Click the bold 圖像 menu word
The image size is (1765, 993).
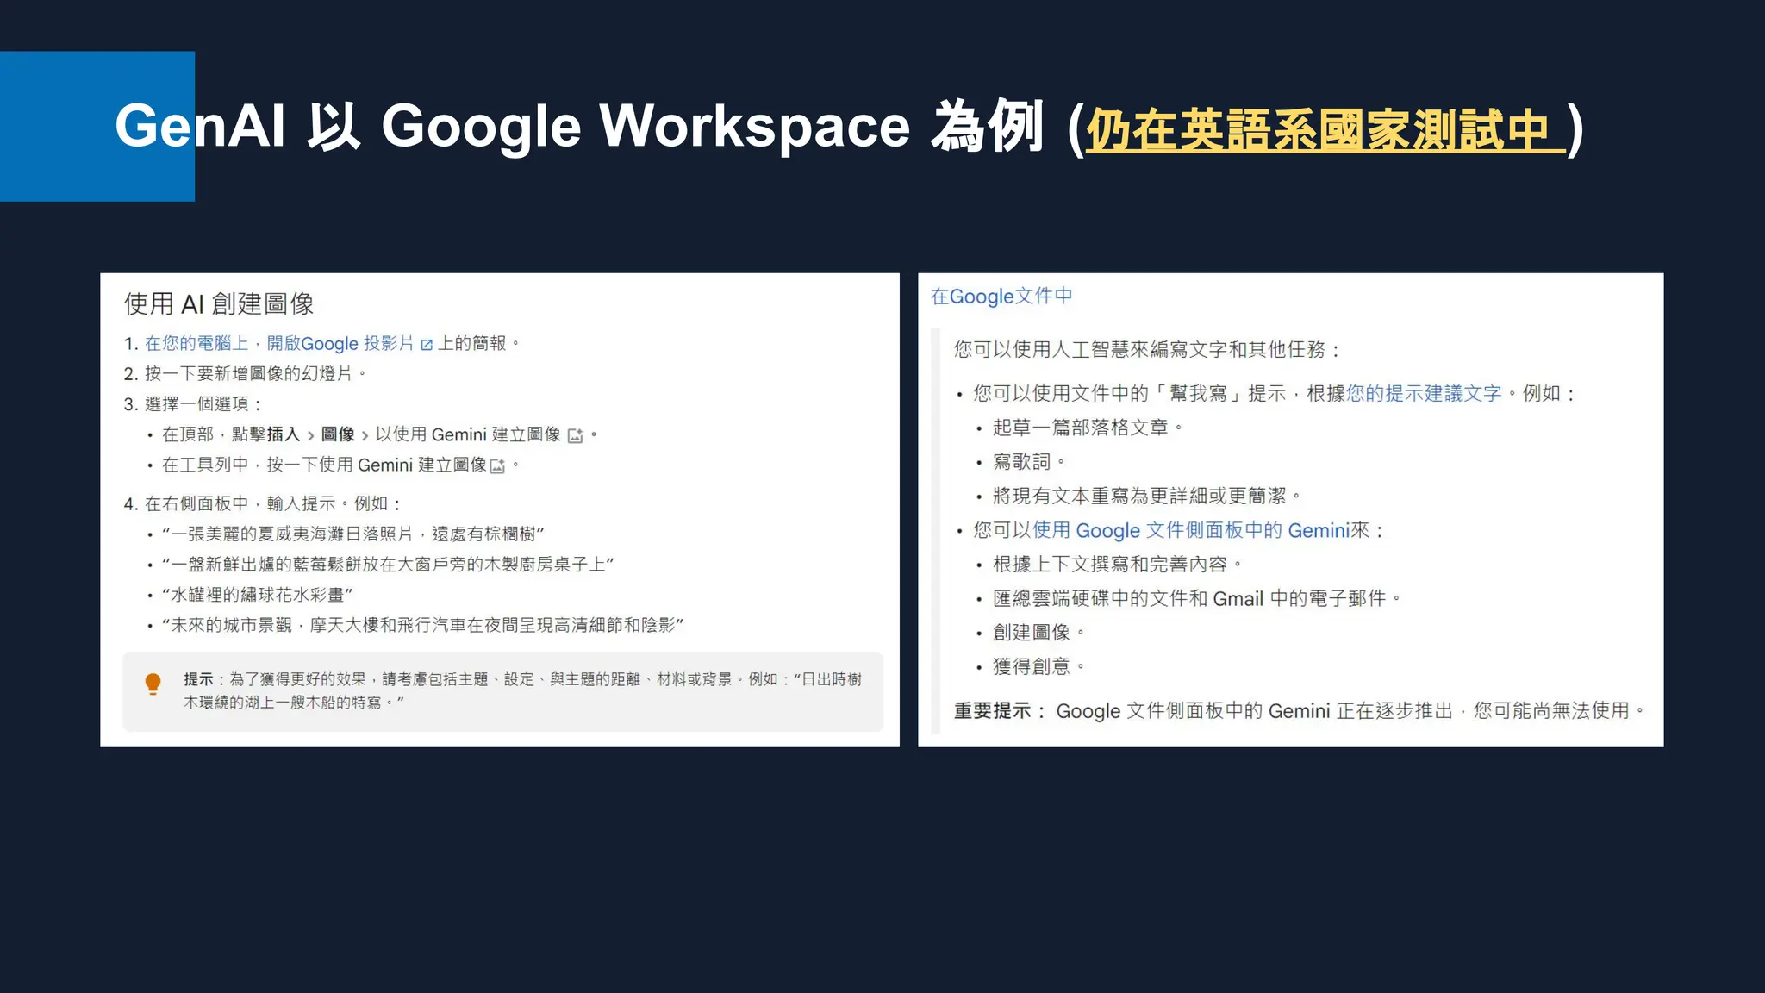(x=338, y=434)
